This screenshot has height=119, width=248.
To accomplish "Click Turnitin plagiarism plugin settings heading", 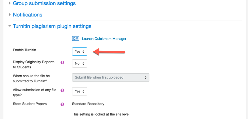I will (x=52, y=26).
